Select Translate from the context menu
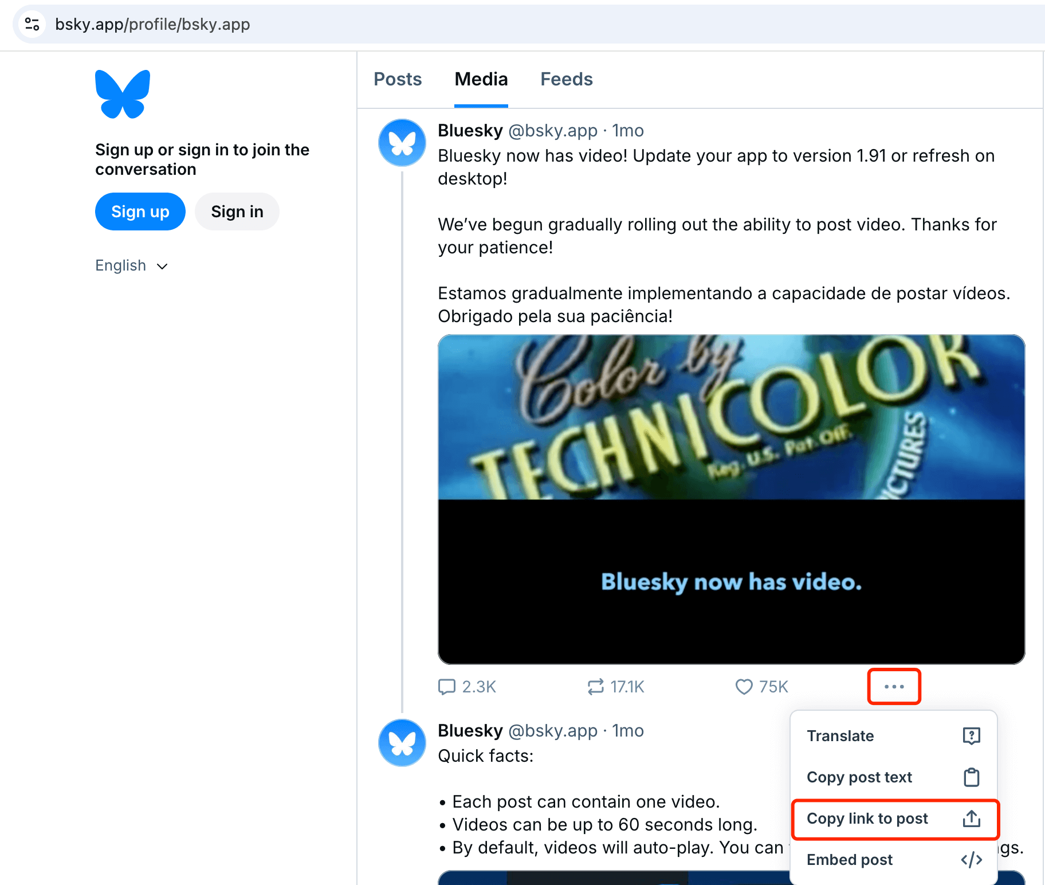This screenshot has height=885, width=1045. pyautogui.click(x=840, y=735)
